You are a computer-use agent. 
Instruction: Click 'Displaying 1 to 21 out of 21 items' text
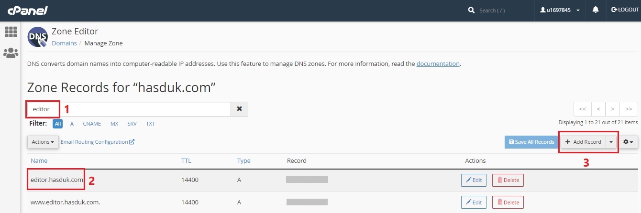pyautogui.click(x=598, y=123)
